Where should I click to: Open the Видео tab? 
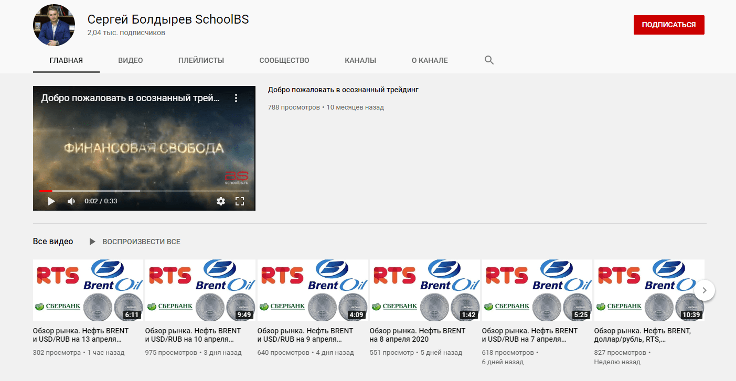[x=131, y=60]
